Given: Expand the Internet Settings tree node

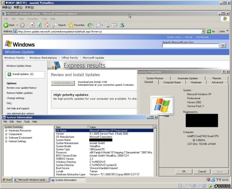Looking at the screenshot, I should point(6,142).
